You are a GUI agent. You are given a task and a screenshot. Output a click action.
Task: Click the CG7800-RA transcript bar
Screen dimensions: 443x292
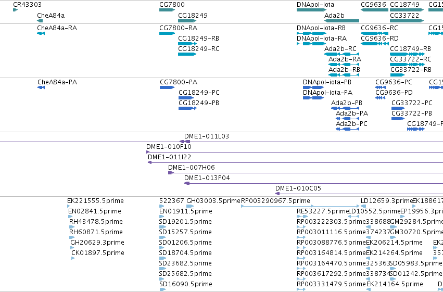167,33
